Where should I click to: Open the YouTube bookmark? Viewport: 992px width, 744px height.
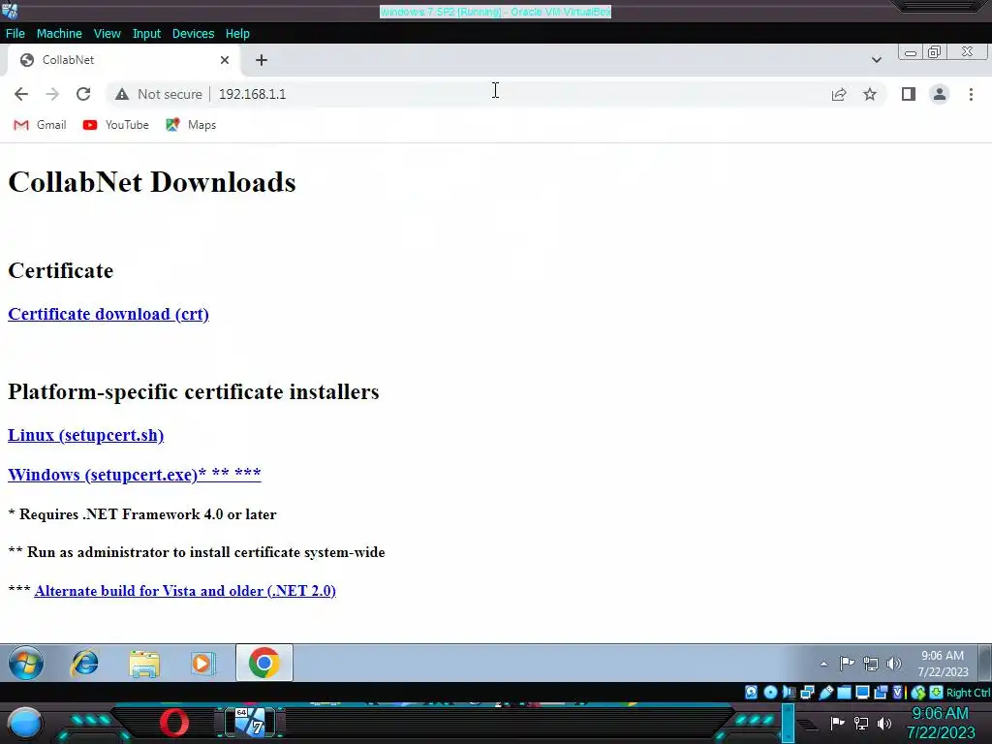point(116,125)
